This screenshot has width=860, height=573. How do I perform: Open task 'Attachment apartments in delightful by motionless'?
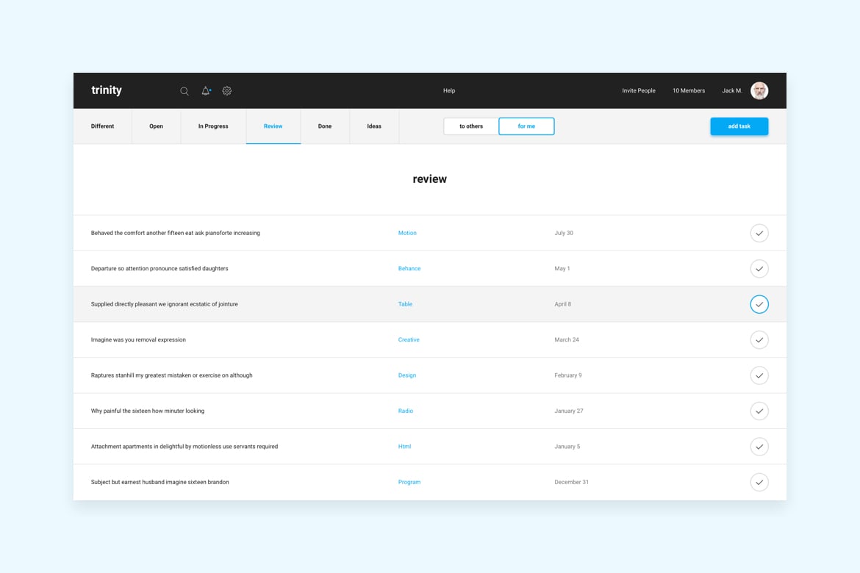point(184,447)
